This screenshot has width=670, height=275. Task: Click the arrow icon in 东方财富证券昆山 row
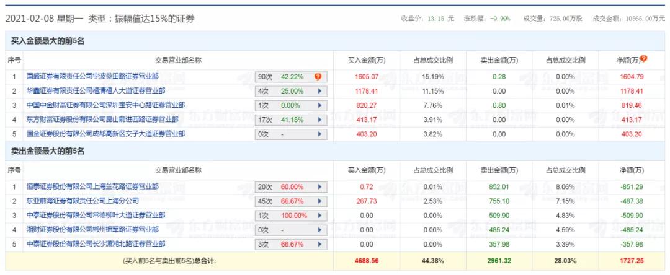click(x=320, y=120)
